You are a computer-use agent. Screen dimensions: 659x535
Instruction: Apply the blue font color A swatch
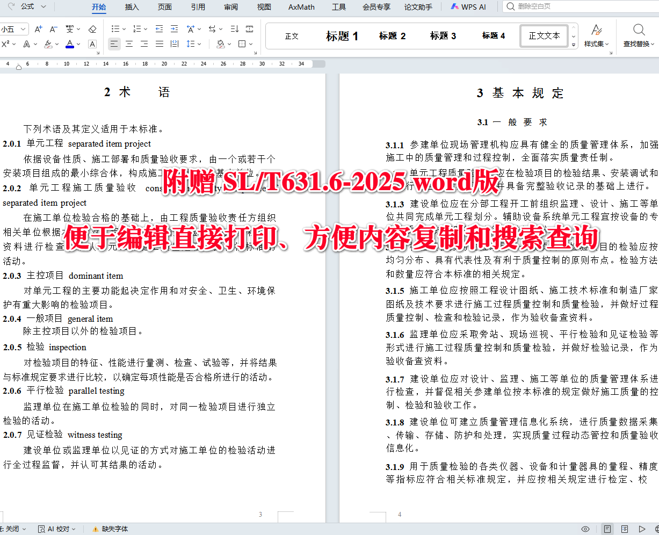point(70,44)
